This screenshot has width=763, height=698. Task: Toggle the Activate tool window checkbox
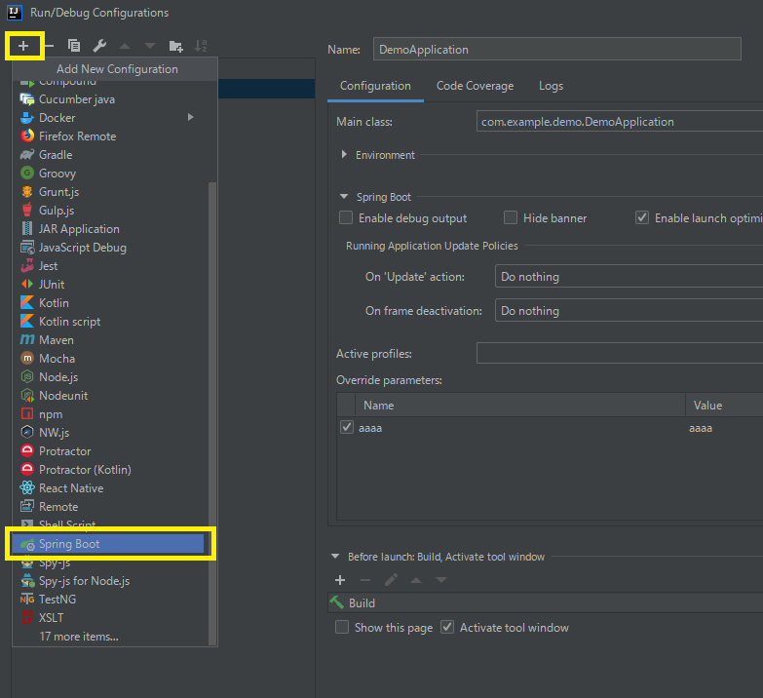click(447, 627)
